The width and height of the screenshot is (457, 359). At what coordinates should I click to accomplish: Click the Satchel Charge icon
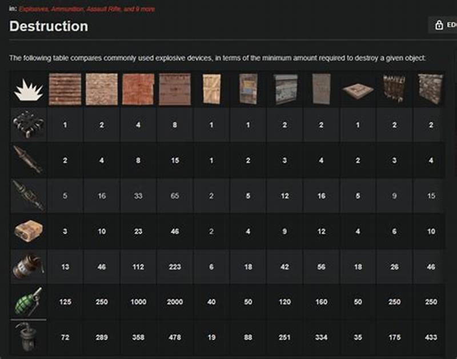pos(27,231)
